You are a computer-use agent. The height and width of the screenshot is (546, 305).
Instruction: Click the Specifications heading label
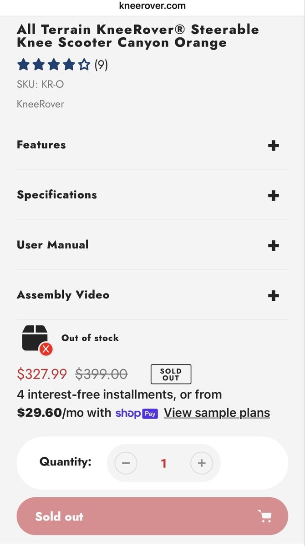(x=57, y=195)
